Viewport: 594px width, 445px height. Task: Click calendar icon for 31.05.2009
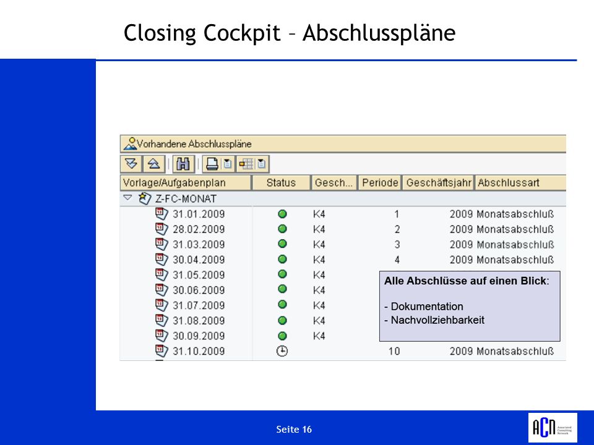161,274
